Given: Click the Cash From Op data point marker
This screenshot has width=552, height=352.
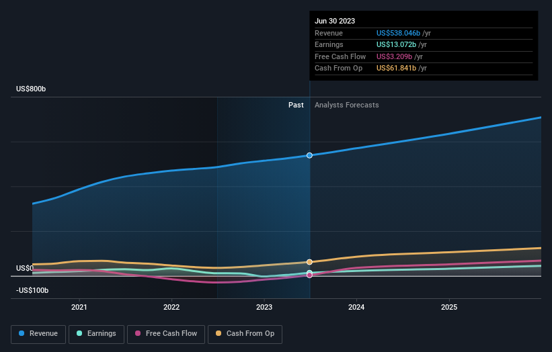Looking at the screenshot, I should point(309,262).
